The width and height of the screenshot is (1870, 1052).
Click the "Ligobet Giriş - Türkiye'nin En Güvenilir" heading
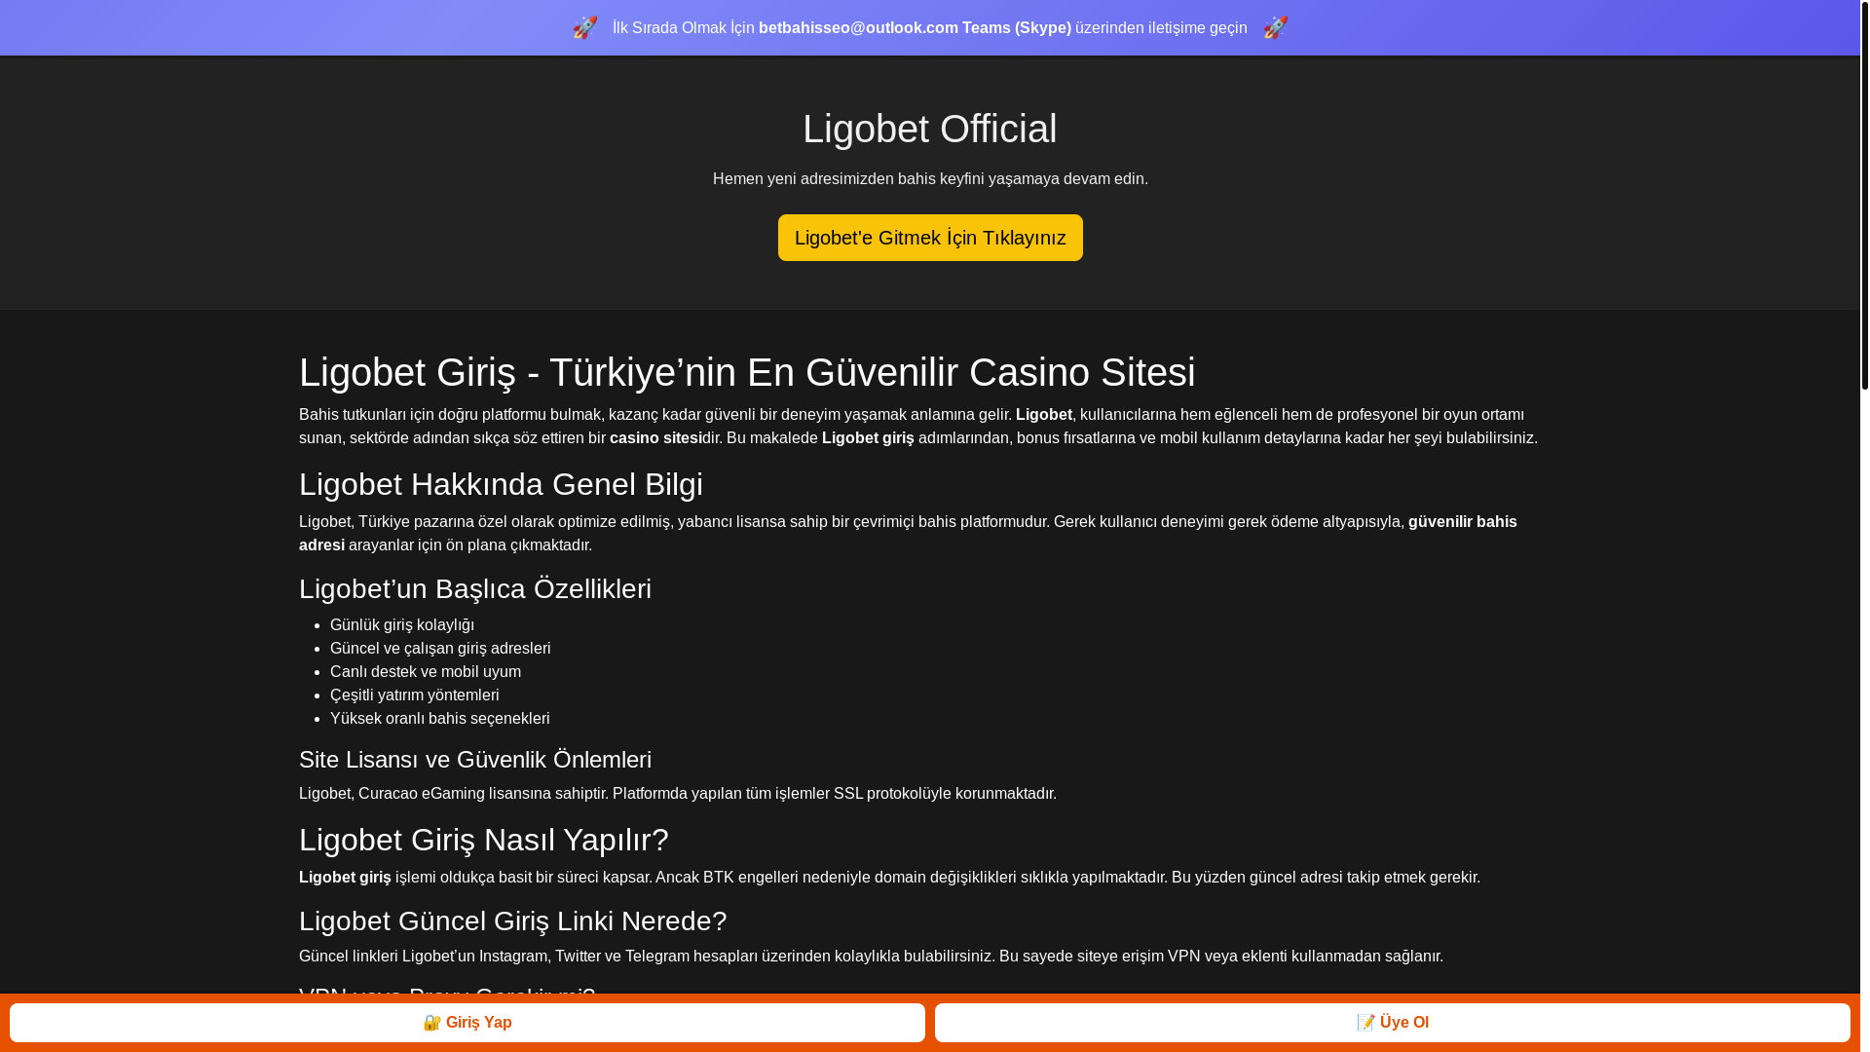tap(747, 372)
